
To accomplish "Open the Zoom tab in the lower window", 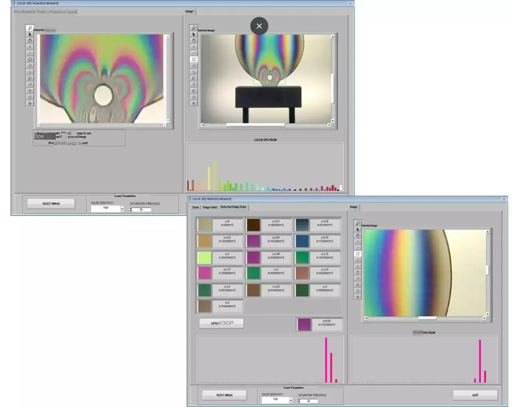I will [195, 207].
